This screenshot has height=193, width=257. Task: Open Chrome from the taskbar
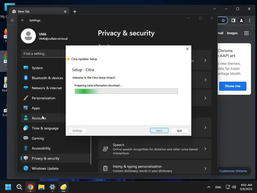(30, 187)
